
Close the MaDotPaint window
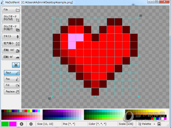pyautogui.click(x=164, y=2)
